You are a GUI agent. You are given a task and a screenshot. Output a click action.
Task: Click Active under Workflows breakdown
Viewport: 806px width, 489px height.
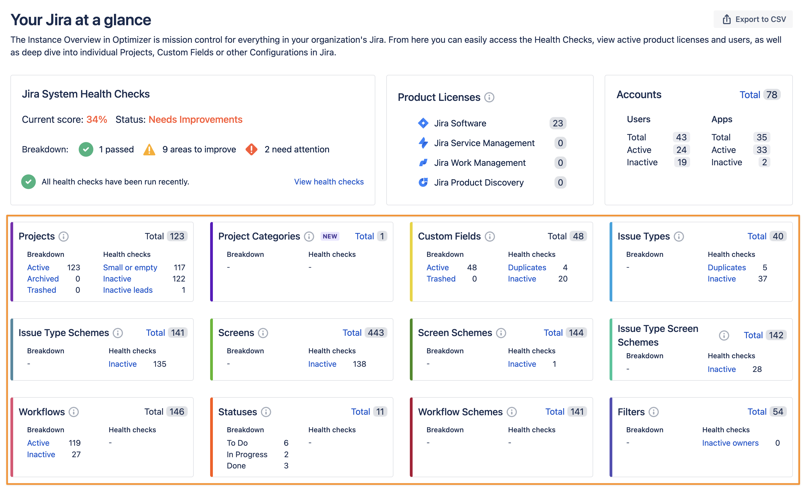coord(38,443)
